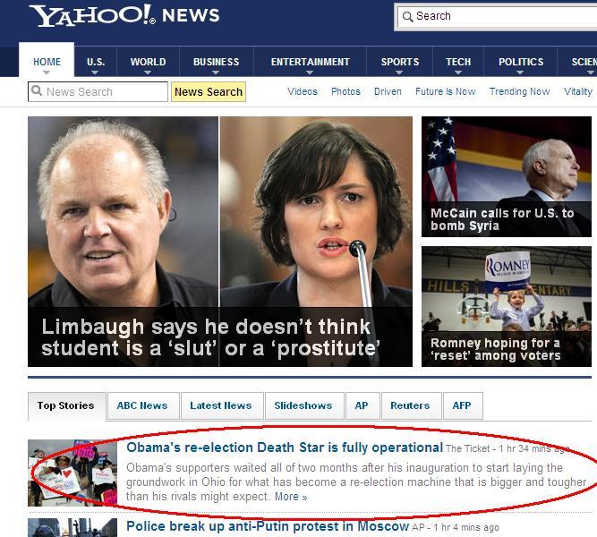Click the magnifier icon in top search bar
Image resolution: width=597 pixels, height=537 pixels.
[407, 16]
